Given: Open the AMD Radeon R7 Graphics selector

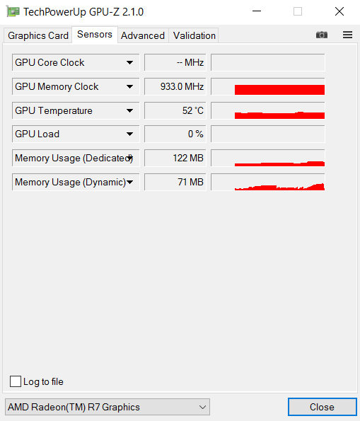Looking at the screenshot, I should coord(108,407).
